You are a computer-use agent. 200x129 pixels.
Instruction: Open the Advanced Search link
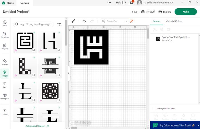[x=37, y=126]
